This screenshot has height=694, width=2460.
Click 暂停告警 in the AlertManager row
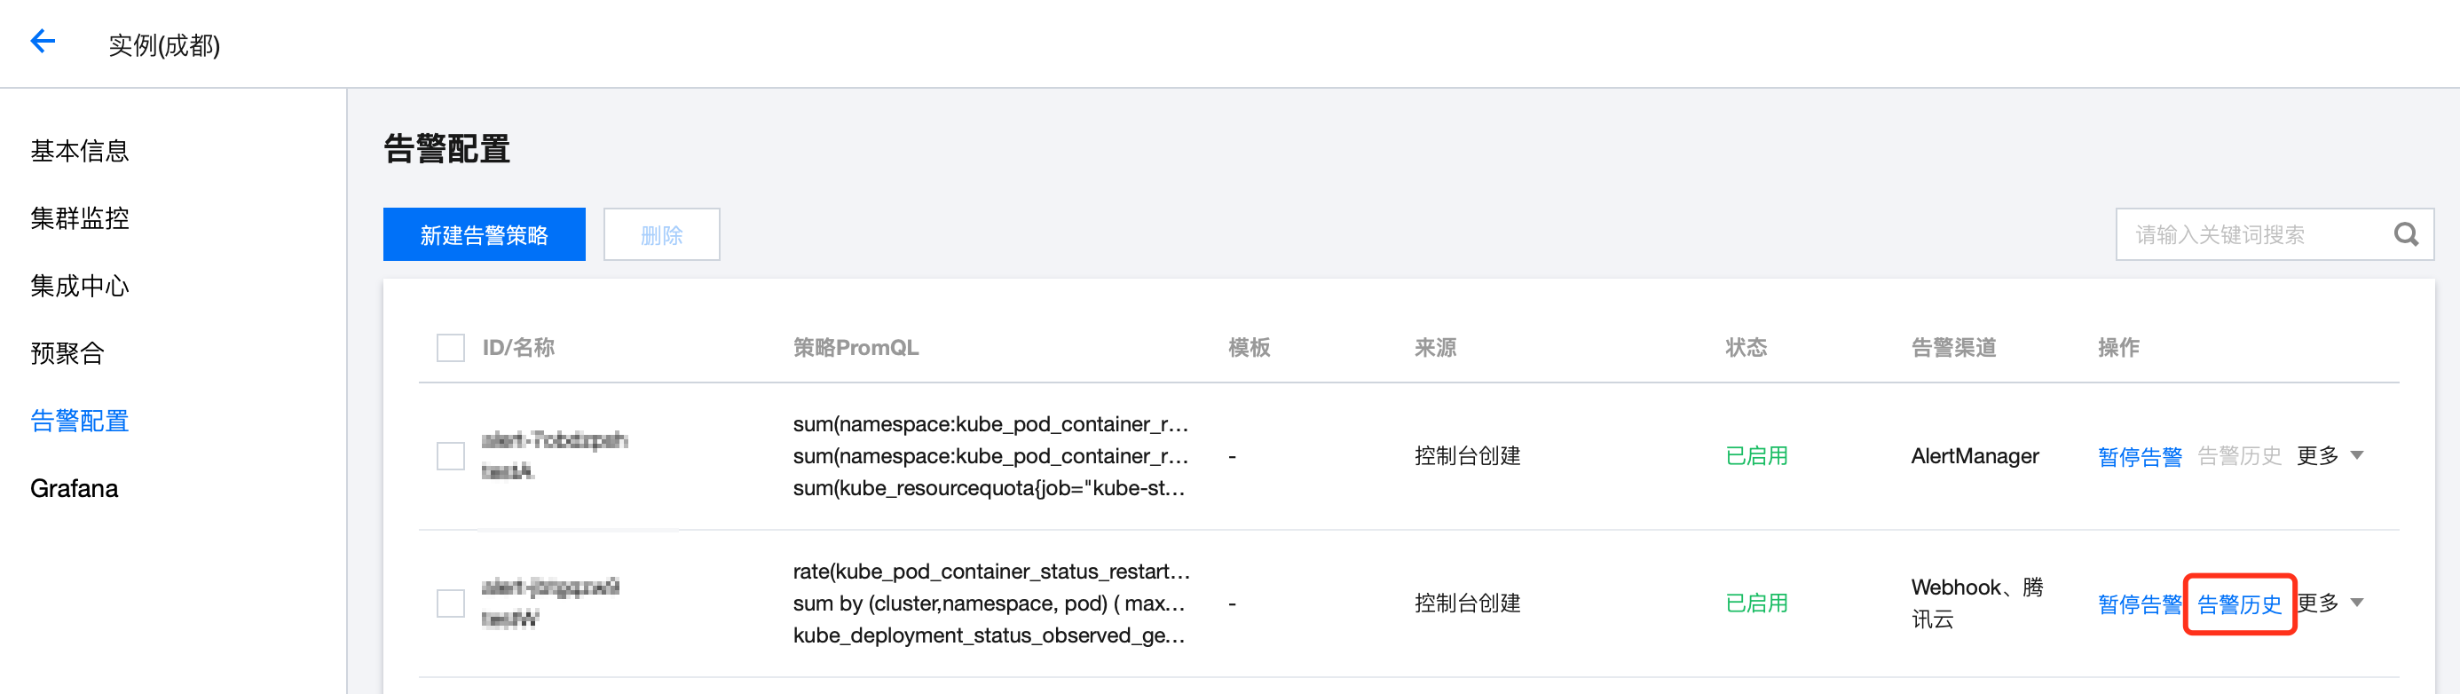coord(2139,456)
